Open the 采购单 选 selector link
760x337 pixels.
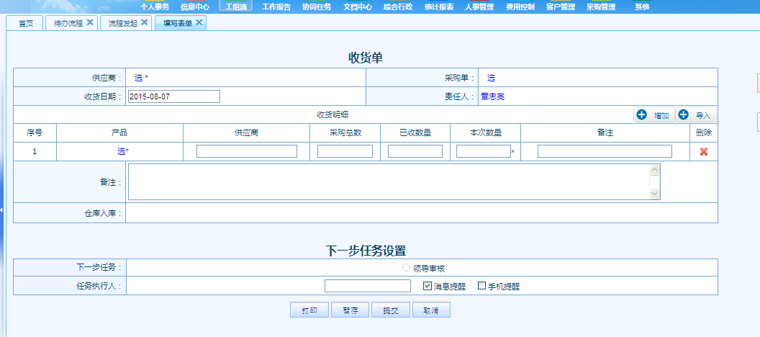click(491, 78)
